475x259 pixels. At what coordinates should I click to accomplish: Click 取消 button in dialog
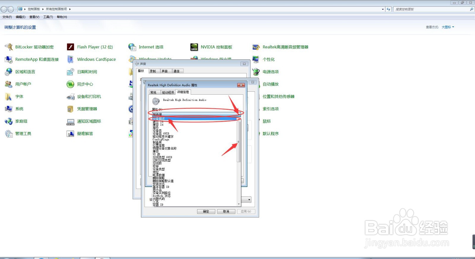(x=226, y=212)
